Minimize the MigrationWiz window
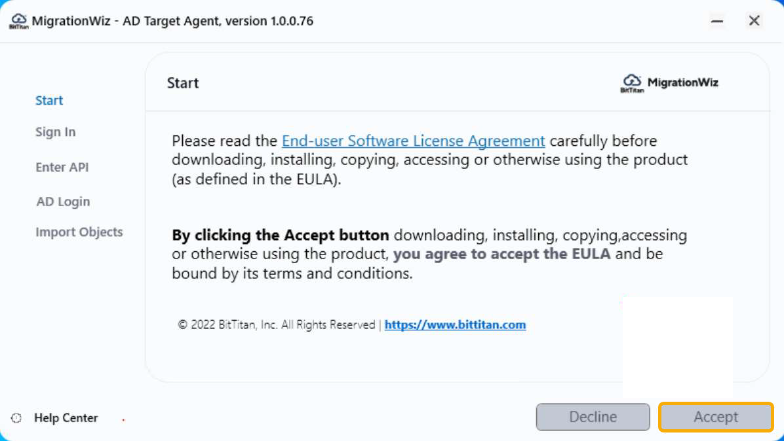 point(717,20)
